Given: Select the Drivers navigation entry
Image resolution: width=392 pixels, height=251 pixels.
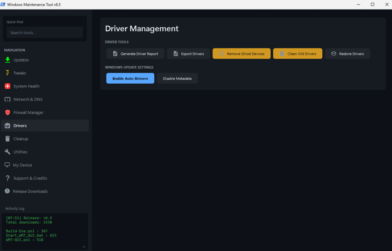Looking at the screenshot, I should (x=45, y=125).
